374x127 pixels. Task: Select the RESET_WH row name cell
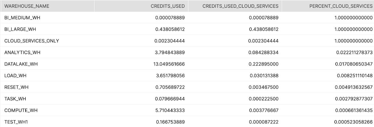pyautogui.click(x=16, y=87)
